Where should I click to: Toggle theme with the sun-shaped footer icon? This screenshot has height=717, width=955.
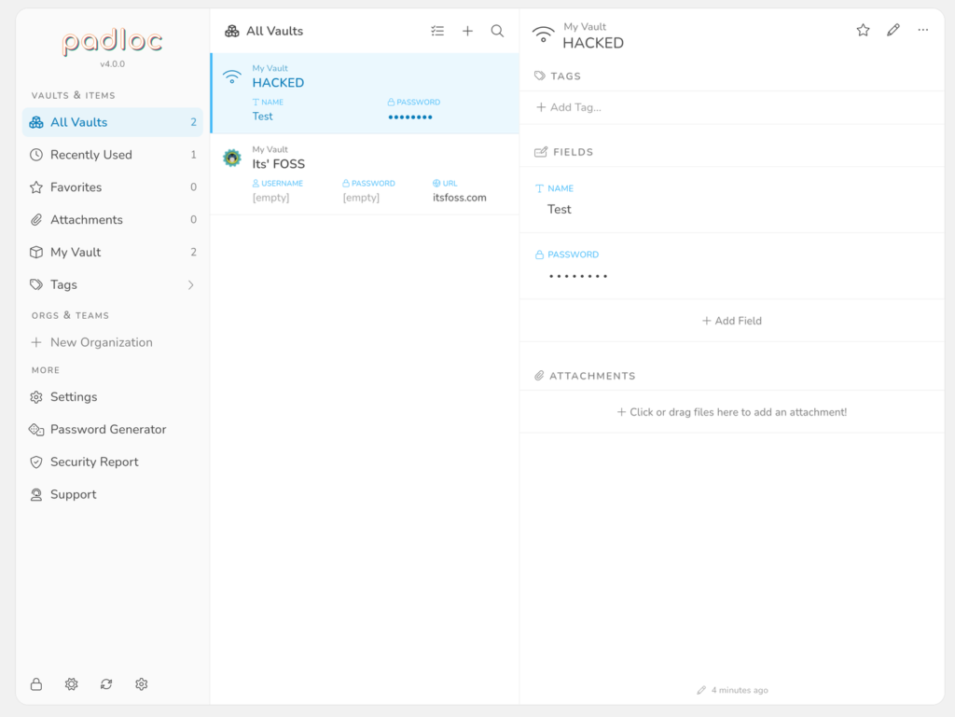click(71, 684)
